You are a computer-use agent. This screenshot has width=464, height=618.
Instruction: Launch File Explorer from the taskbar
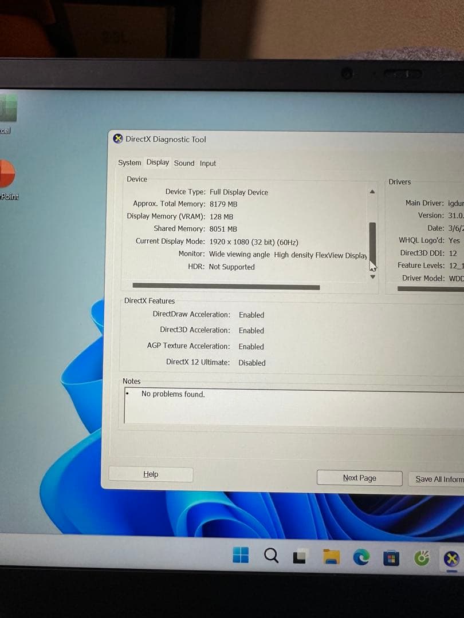tap(331, 556)
